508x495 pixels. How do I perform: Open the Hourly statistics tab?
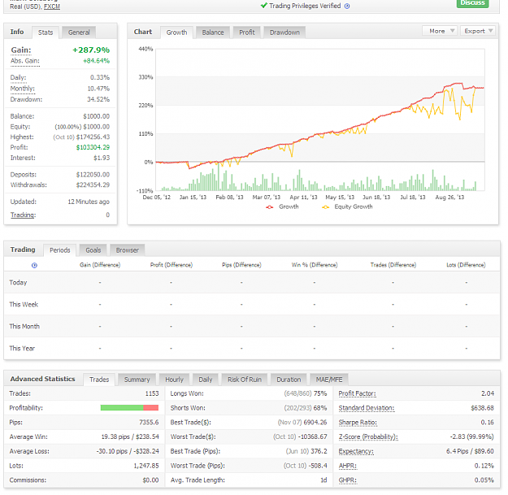[174, 380]
